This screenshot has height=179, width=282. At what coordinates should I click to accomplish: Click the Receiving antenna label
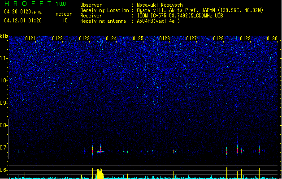[103, 21]
